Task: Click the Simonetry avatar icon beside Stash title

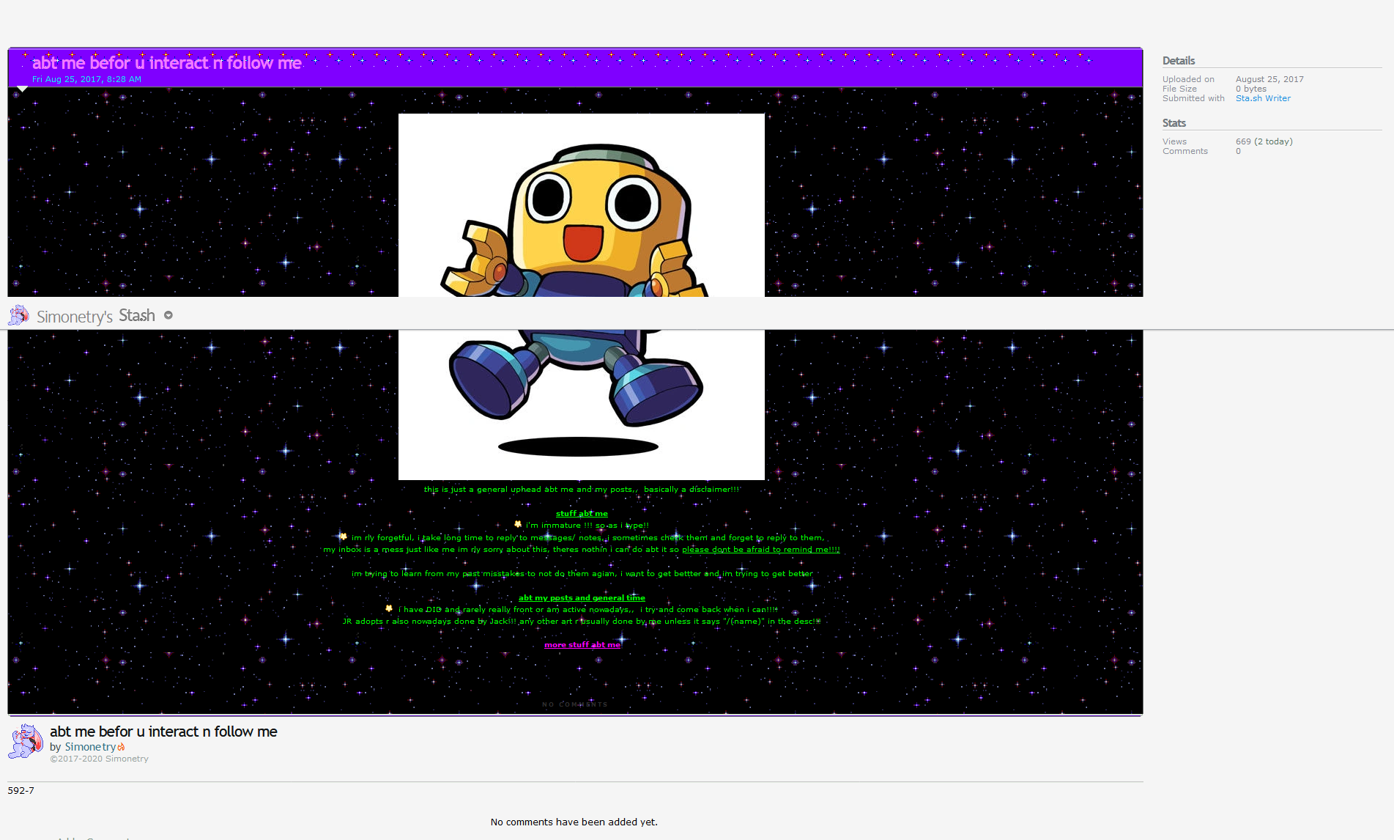Action: [18, 315]
